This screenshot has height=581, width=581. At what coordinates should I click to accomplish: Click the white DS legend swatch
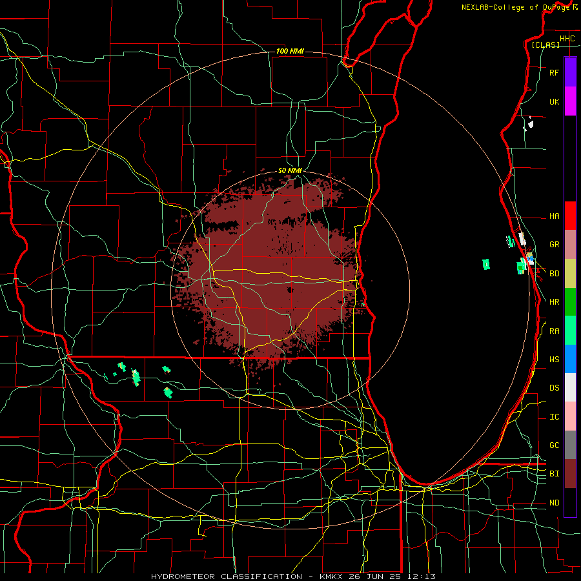tap(570, 387)
